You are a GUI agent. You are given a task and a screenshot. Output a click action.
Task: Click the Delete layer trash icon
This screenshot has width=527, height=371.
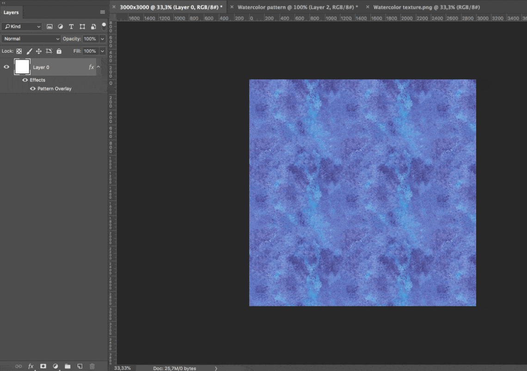point(92,366)
